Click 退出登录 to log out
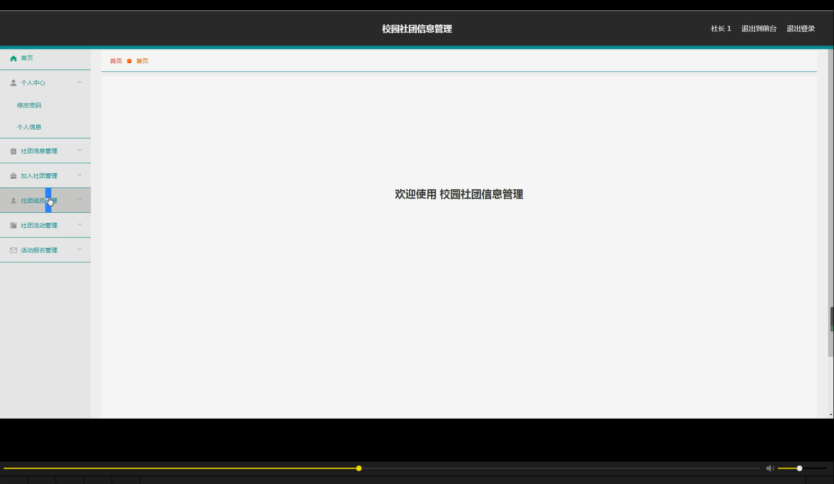The image size is (834, 484). tap(800, 28)
